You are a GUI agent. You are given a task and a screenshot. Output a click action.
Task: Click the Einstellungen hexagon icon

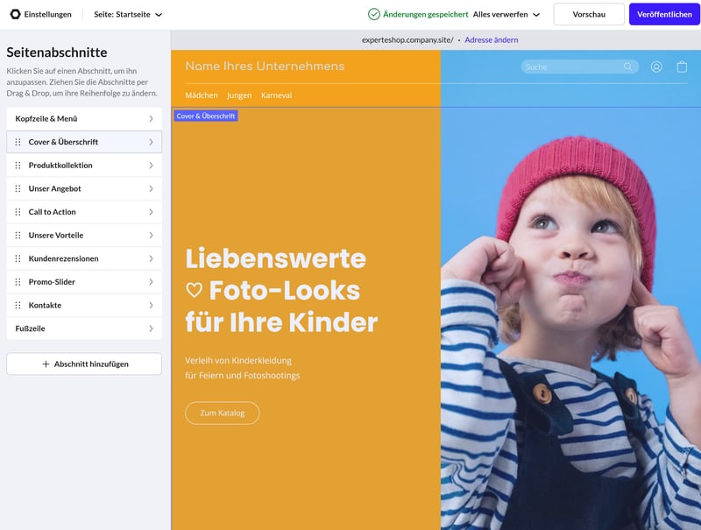[x=15, y=14]
